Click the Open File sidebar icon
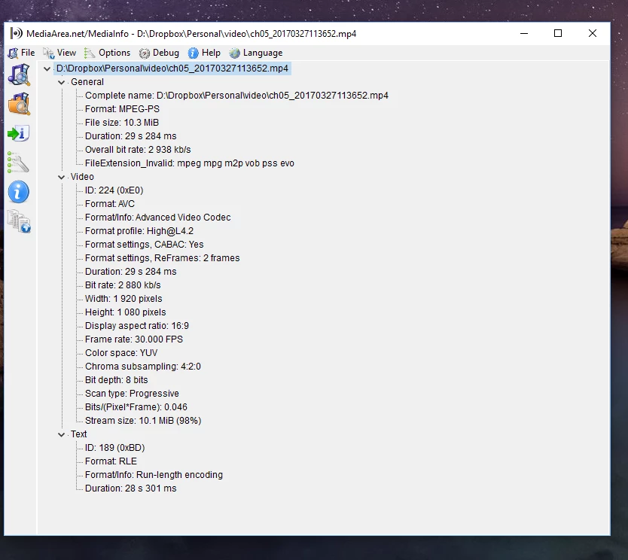 coord(19,75)
